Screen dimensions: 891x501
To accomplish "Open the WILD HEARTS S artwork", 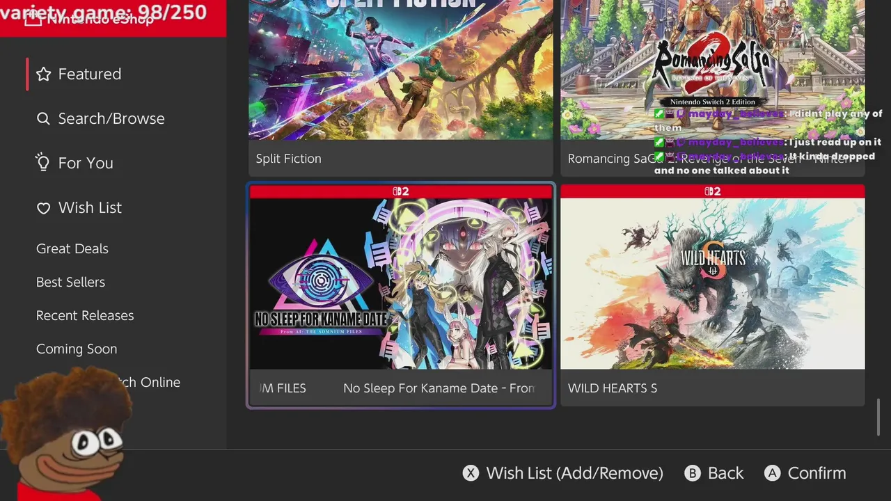I will [713, 284].
